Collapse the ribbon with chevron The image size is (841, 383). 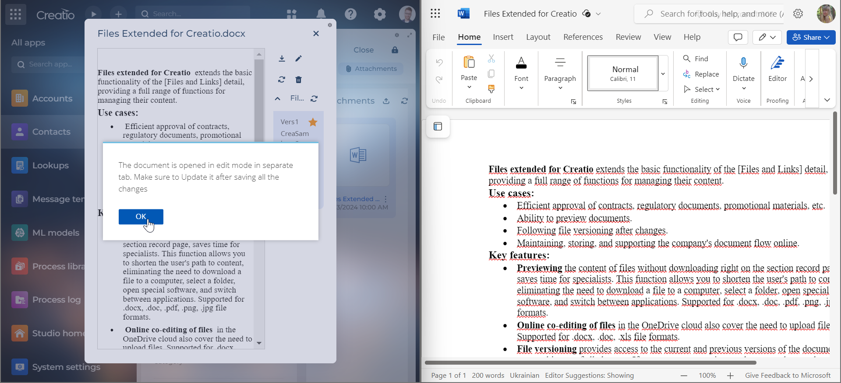click(827, 100)
